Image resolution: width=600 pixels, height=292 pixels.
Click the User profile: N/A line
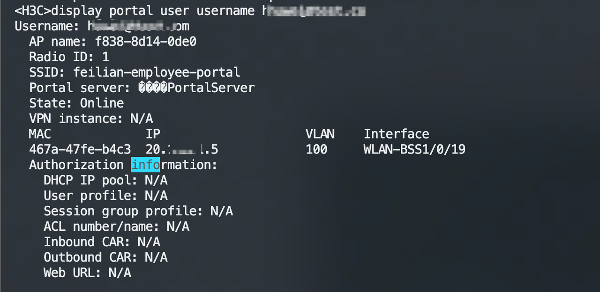point(105,196)
